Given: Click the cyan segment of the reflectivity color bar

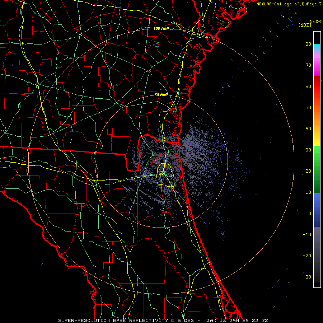Looking at the screenshot, I should pos(317,47).
